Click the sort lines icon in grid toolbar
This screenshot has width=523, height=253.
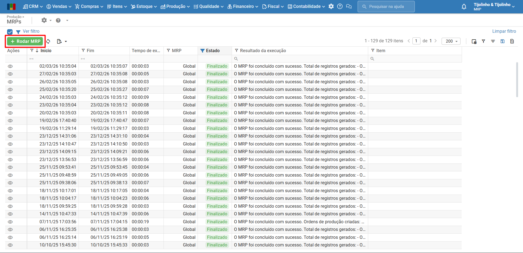point(493,41)
